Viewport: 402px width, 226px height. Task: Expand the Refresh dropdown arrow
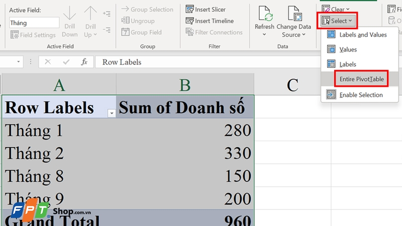(x=264, y=34)
